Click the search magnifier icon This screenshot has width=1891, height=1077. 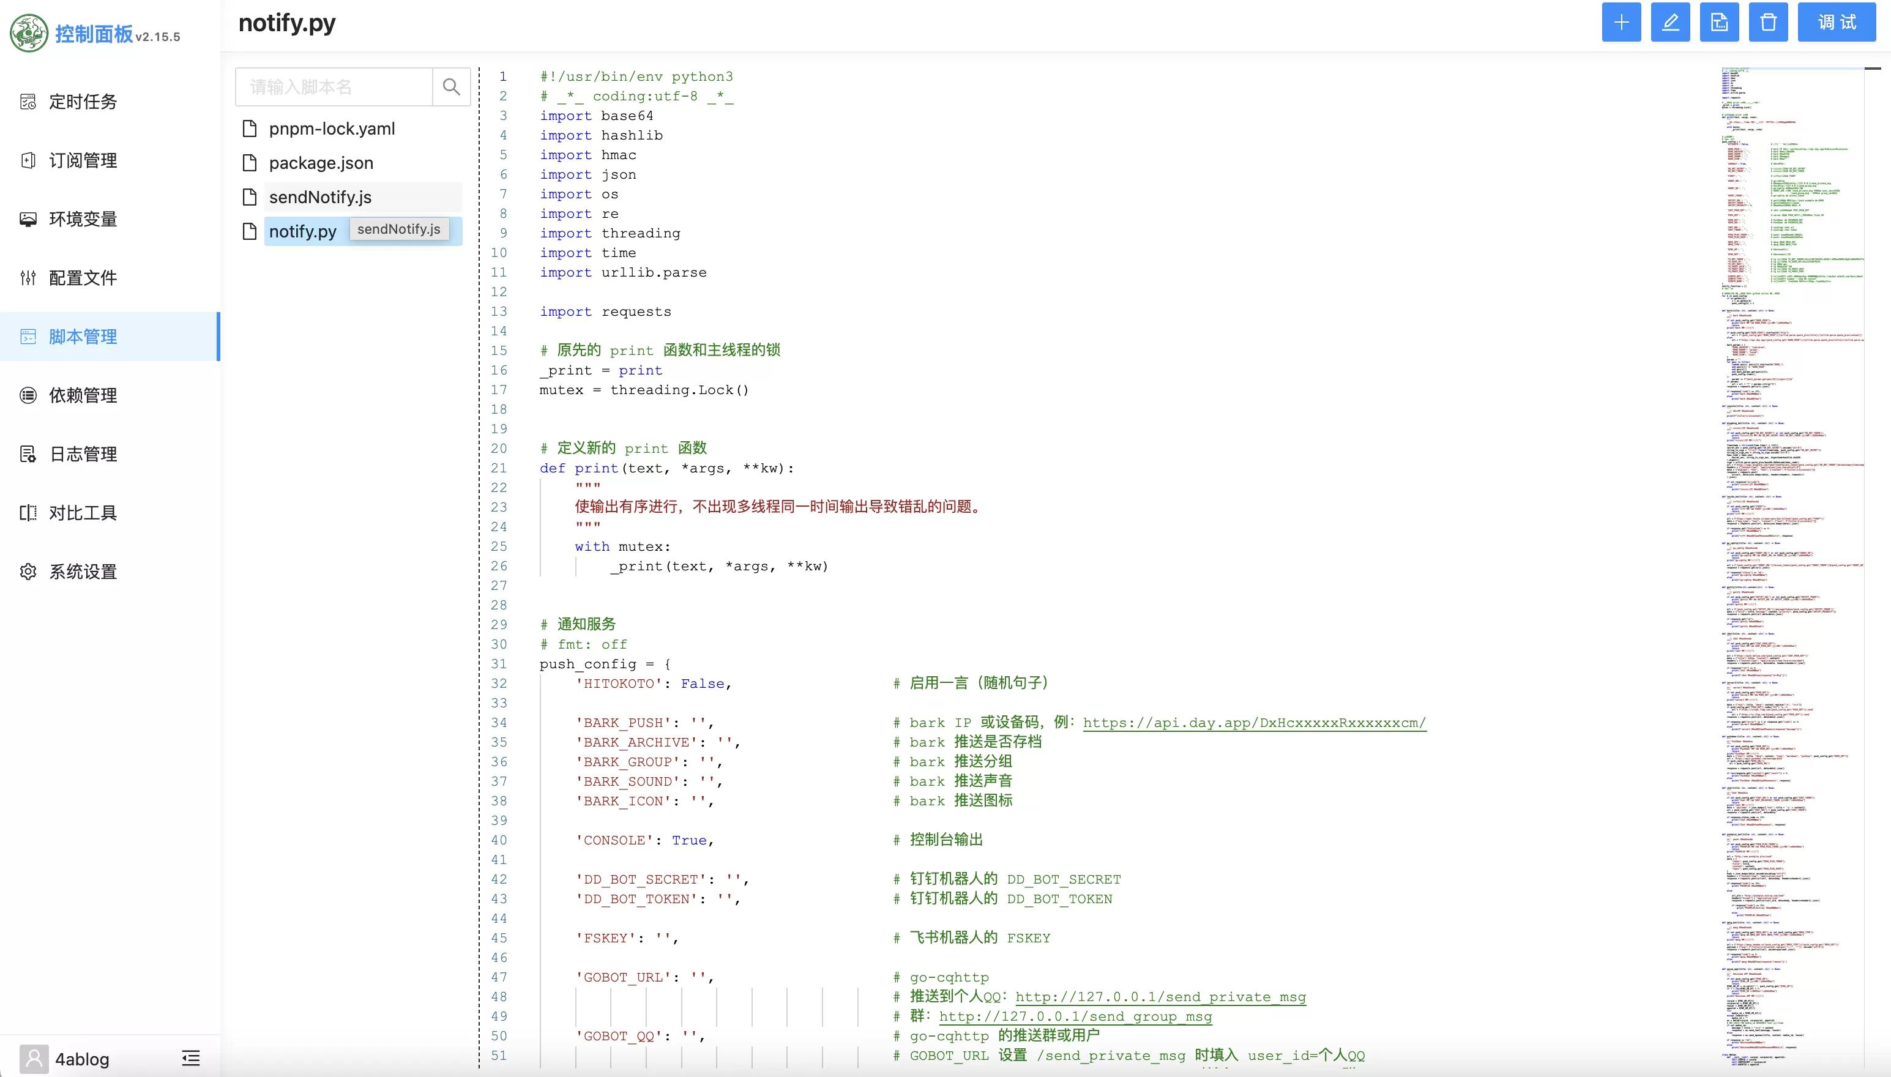pyautogui.click(x=451, y=86)
